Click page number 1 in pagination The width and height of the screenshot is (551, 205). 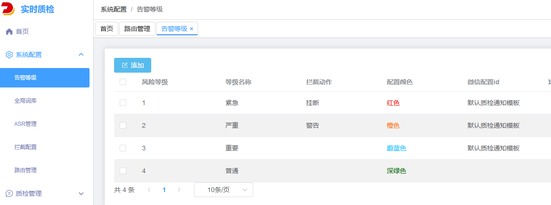[x=164, y=190]
